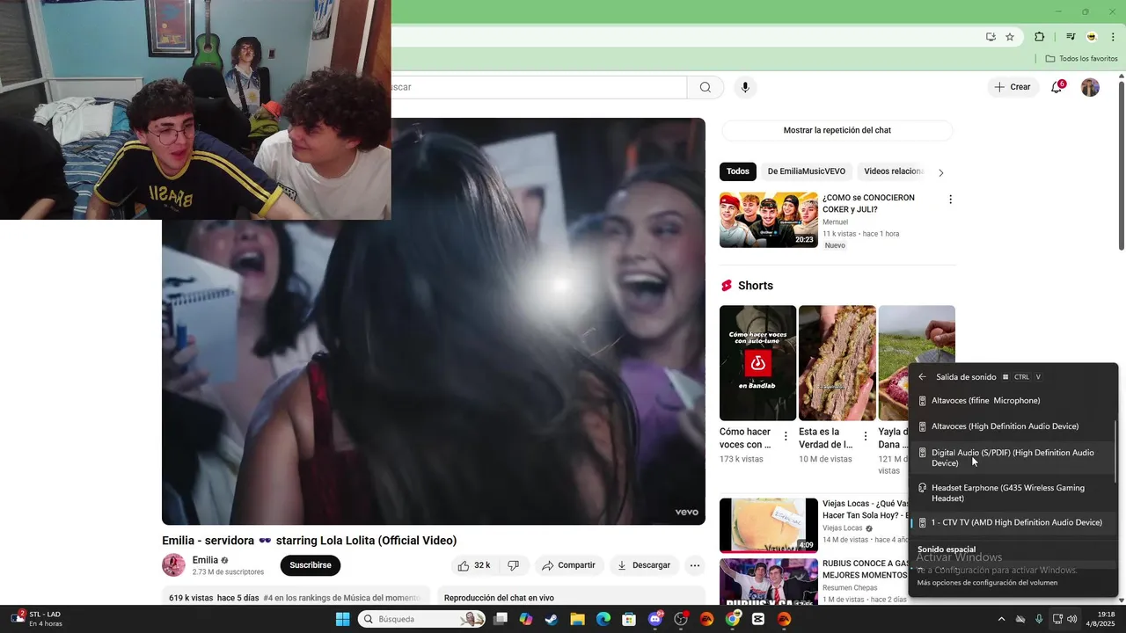Click the YouTube search magnifier button

tap(706, 87)
